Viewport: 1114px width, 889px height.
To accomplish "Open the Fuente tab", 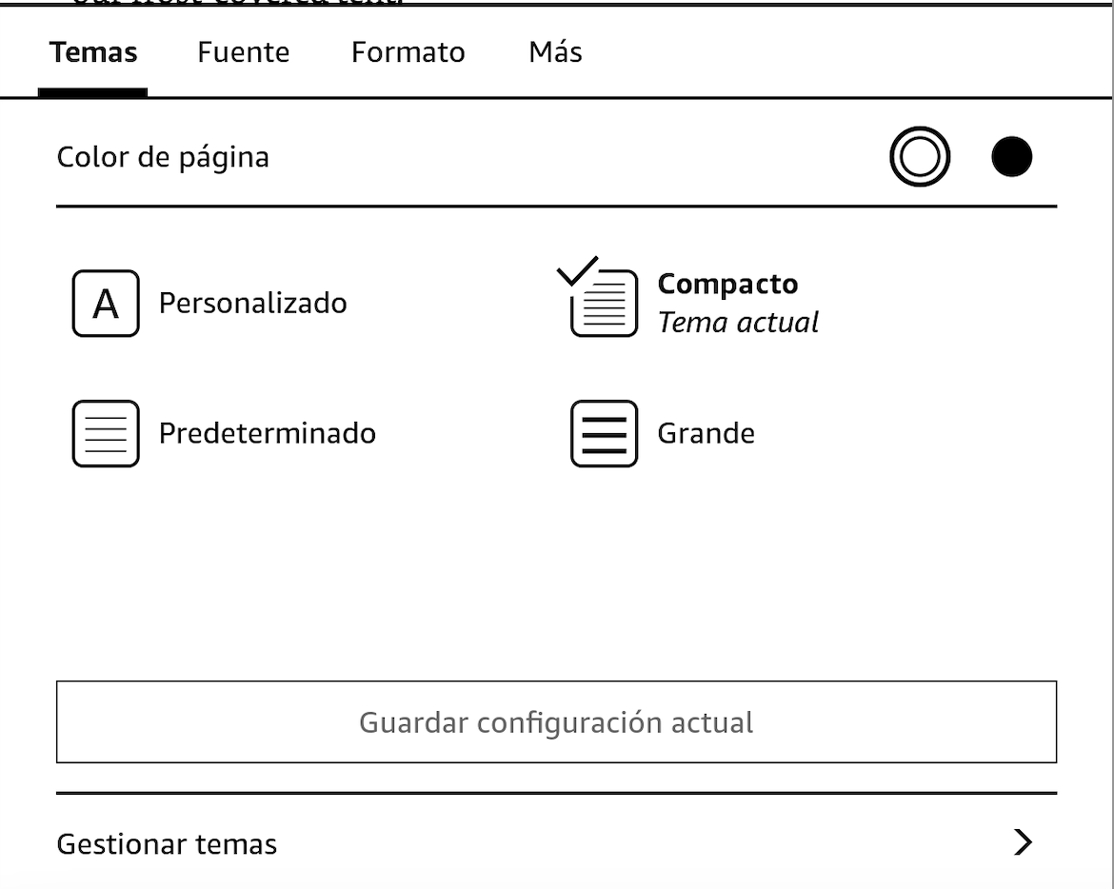I will (x=244, y=52).
